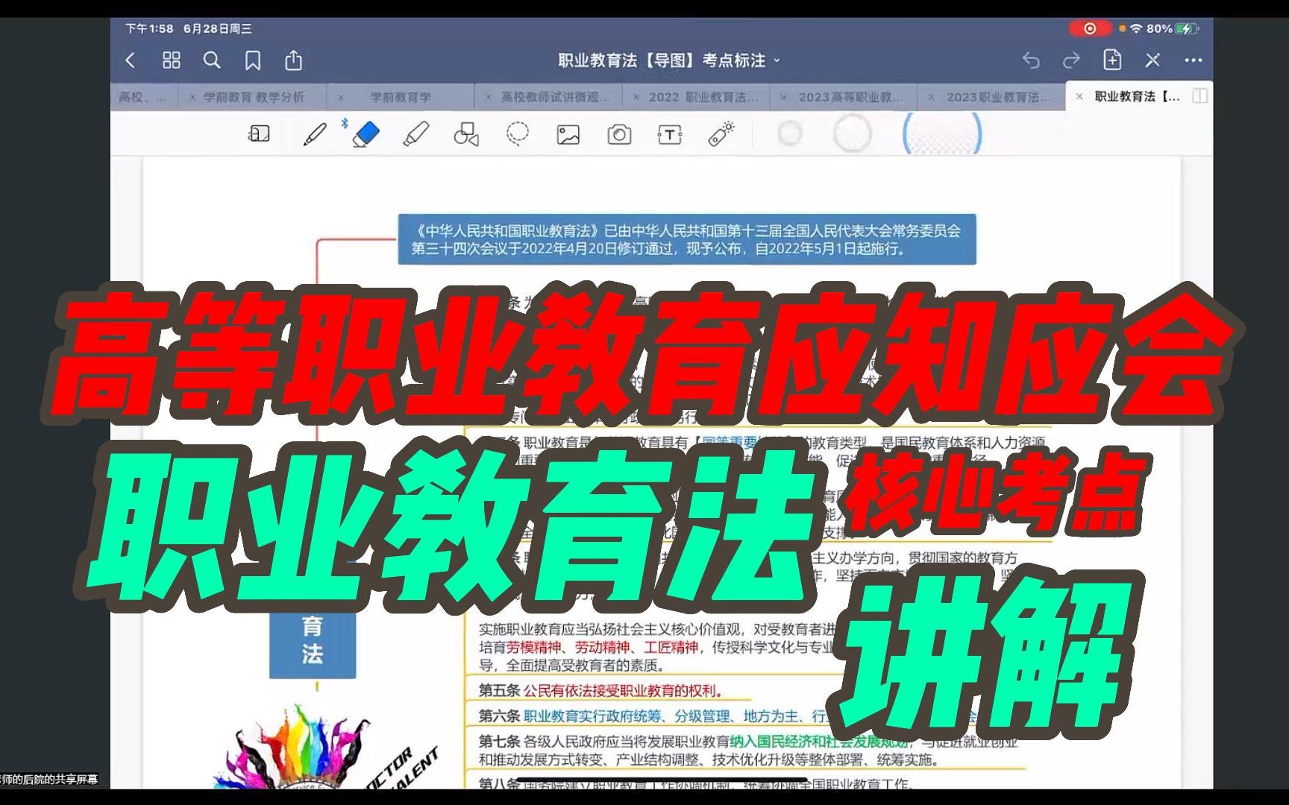Click the 第五条 公民有依法接受职业教育的权利 line
This screenshot has width=1289, height=805.
point(601,691)
